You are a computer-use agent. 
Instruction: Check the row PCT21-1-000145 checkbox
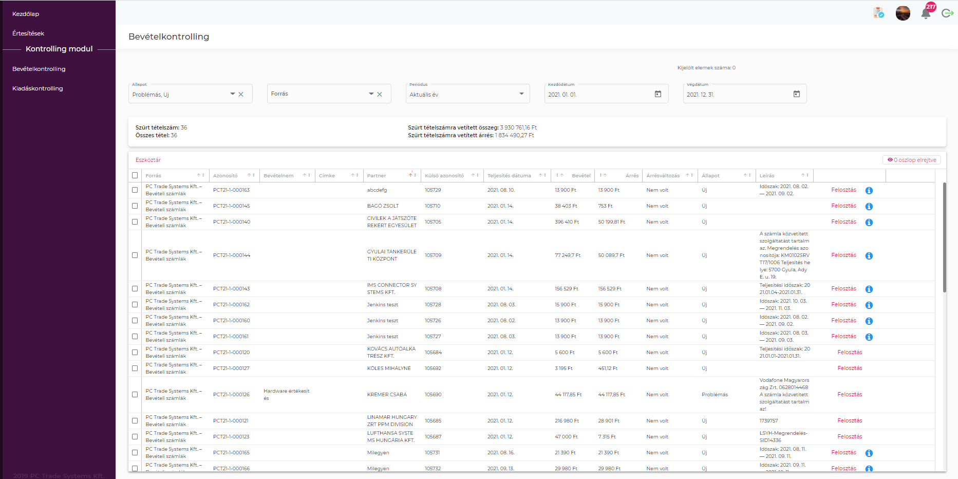[135, 206]
